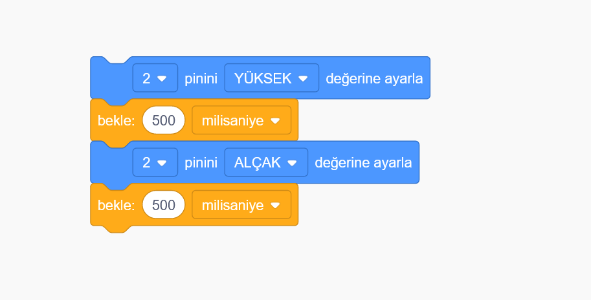
Task: Click the arrow beside ALÇAK
Action: click(x=293, y=163)
